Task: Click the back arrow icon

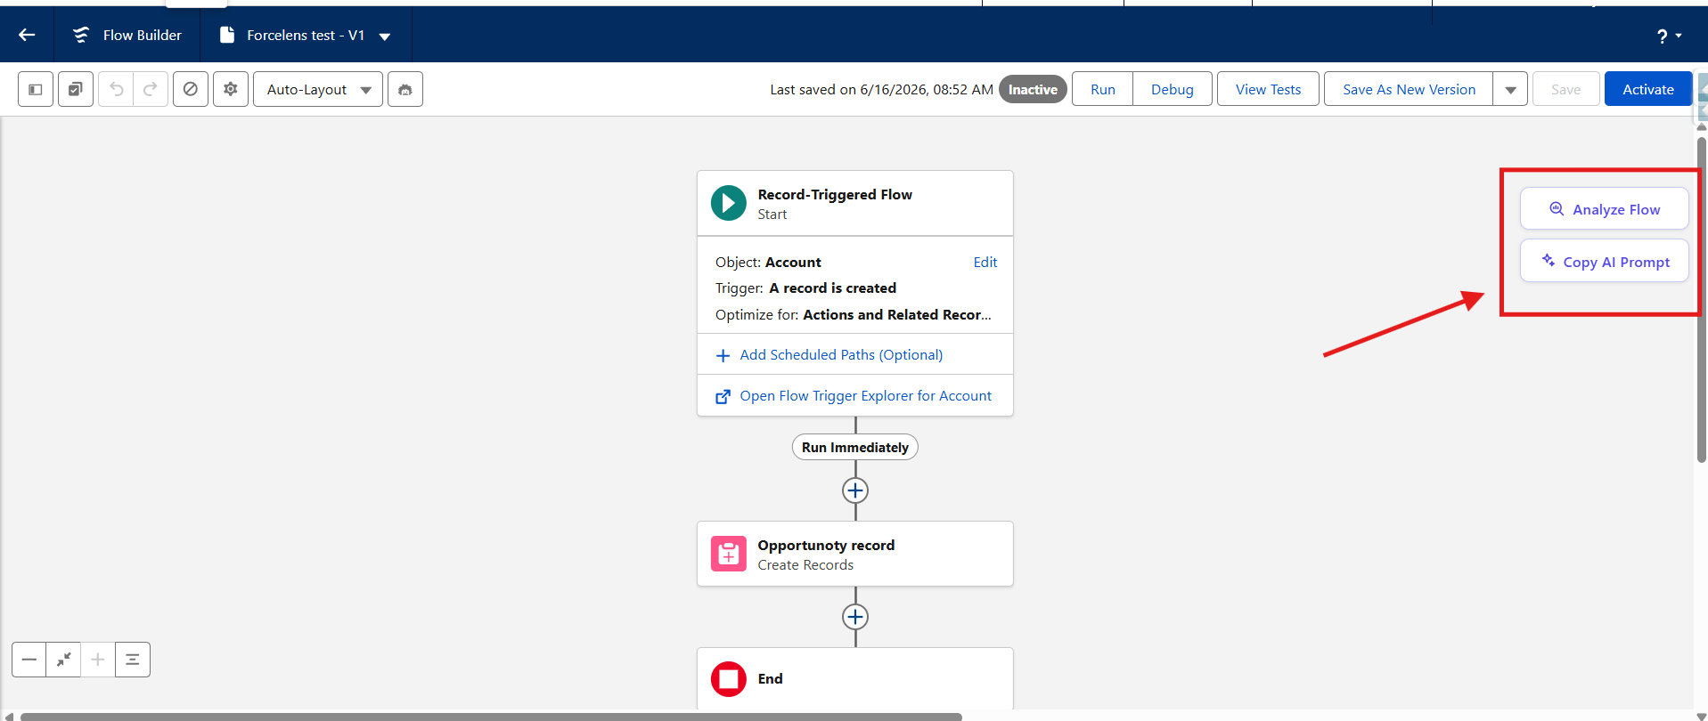Action: pyautogui.click(x=27, y=35)
